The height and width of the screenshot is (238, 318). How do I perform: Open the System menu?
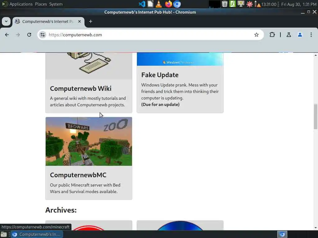(56, 4)
